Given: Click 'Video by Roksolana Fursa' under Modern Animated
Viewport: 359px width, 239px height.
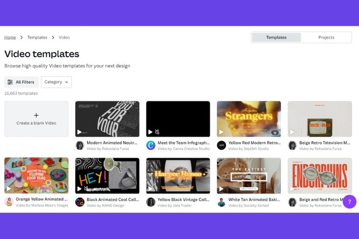Looking at the screenshot, I should tap(108, 149).
